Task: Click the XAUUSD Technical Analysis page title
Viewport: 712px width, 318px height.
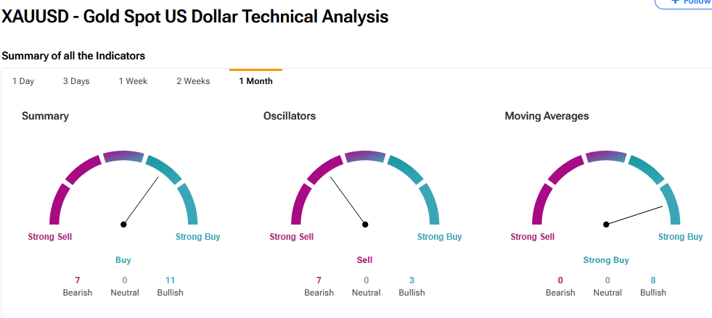Action: [x=195, y=17]
